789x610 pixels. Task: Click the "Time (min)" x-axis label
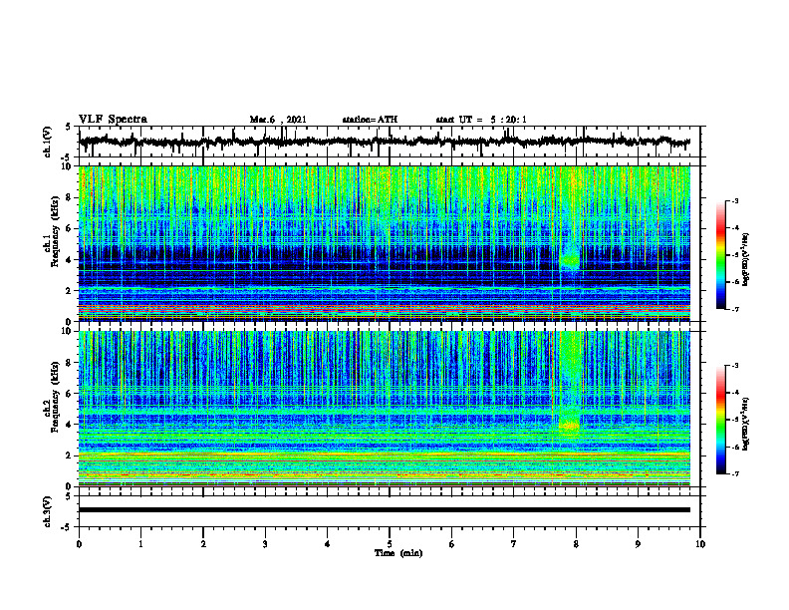[x=398, y=553]
